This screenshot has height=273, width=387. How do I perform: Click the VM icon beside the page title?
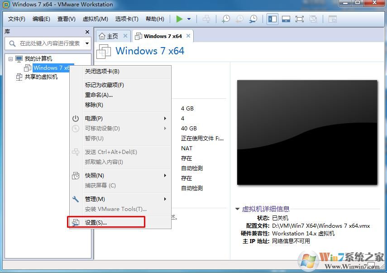point(104,51)
